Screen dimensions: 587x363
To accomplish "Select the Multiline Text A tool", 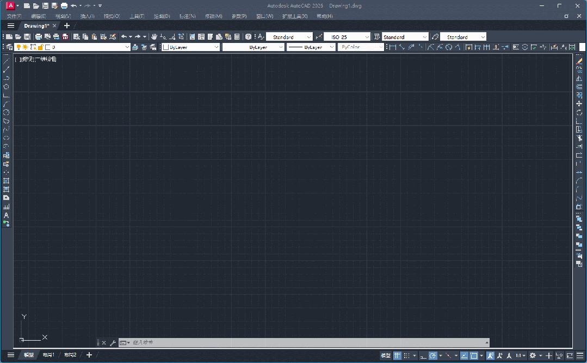I will pos(7,215).
